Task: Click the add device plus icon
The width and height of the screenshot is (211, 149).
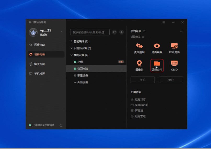Action: pyautogui.click(x=122, y=32)
